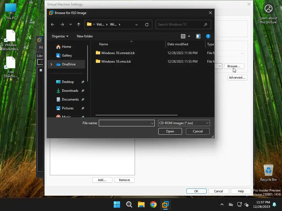Open Windows Start menu
This screenshot has width=282, height=211.
[117, 204]
